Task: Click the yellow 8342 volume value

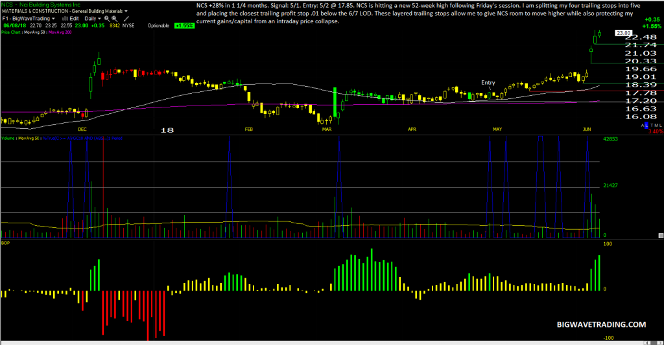Action: point(115,26)
